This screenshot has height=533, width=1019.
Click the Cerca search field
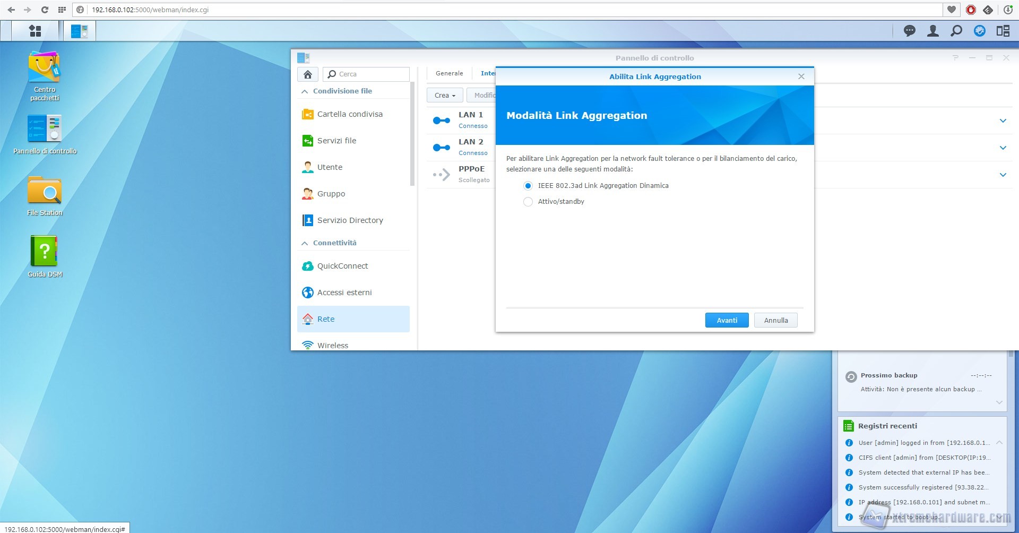point(372,74)
